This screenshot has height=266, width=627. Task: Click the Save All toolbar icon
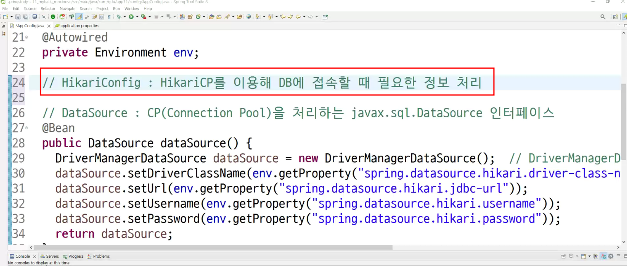point(26,17)
